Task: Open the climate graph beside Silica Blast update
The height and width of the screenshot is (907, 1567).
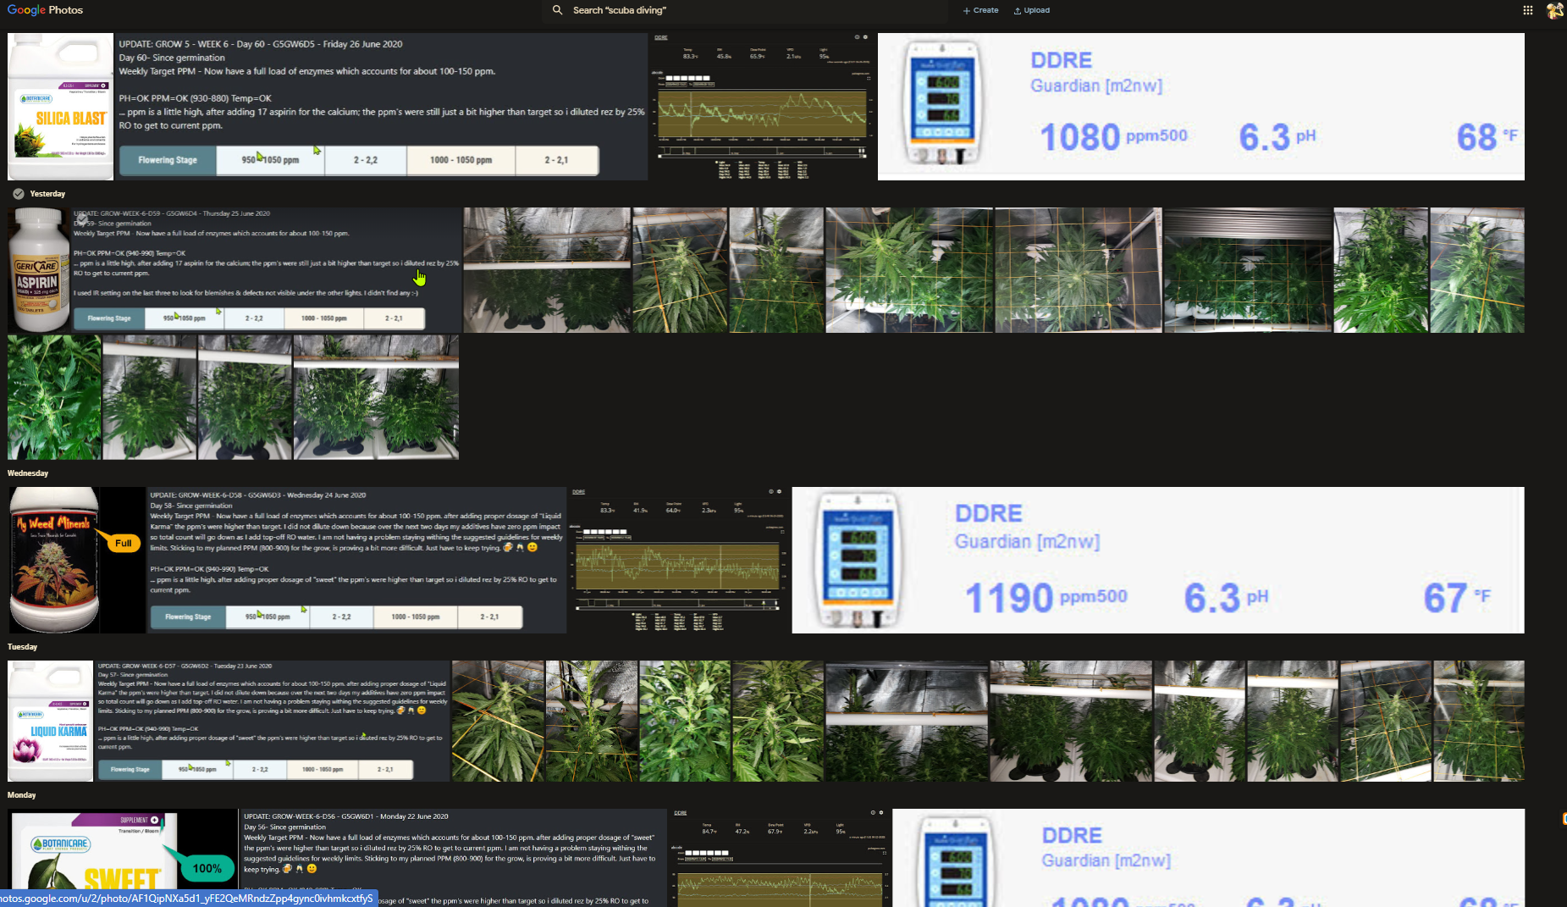Action: (762, 107)
